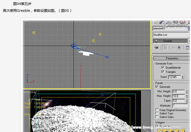
Task: Open the Create command panel tab
Action: (x=155, y=22)
